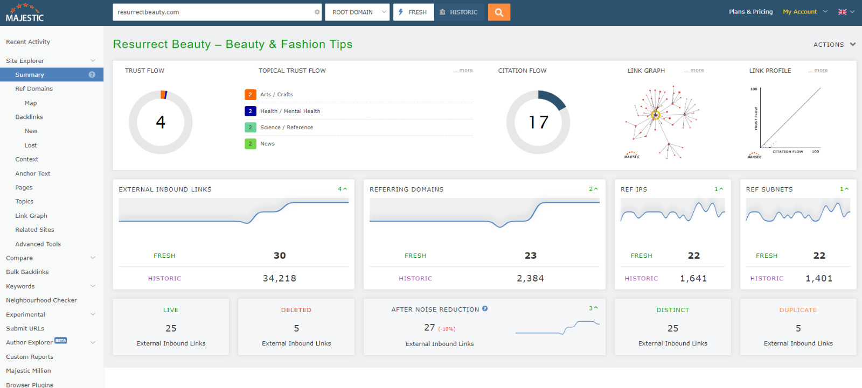The width and height of the screenshot is (862, 388).
Task: Click the Trust Flow donut chart
Action: pos(161,122)
